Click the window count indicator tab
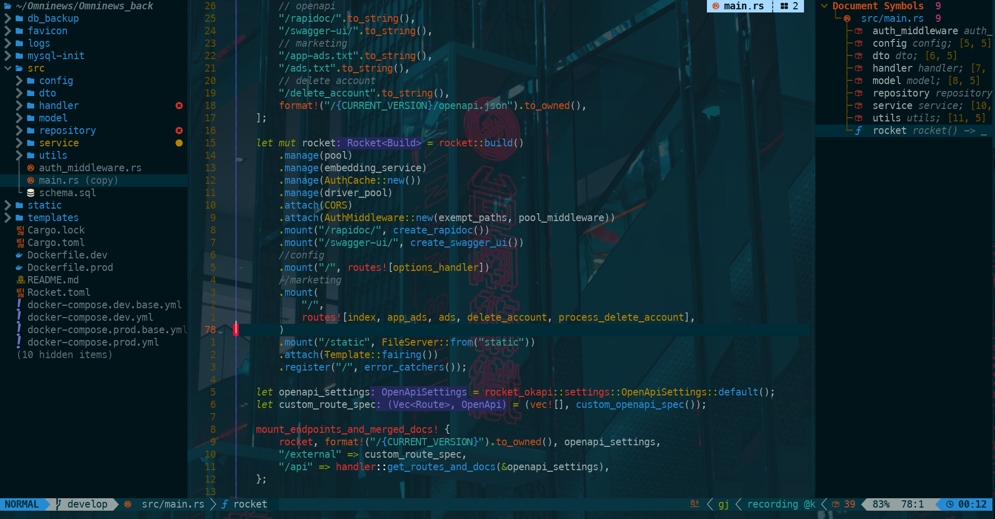The width and height of the screenshot is (995, 519). pos(789,6)
